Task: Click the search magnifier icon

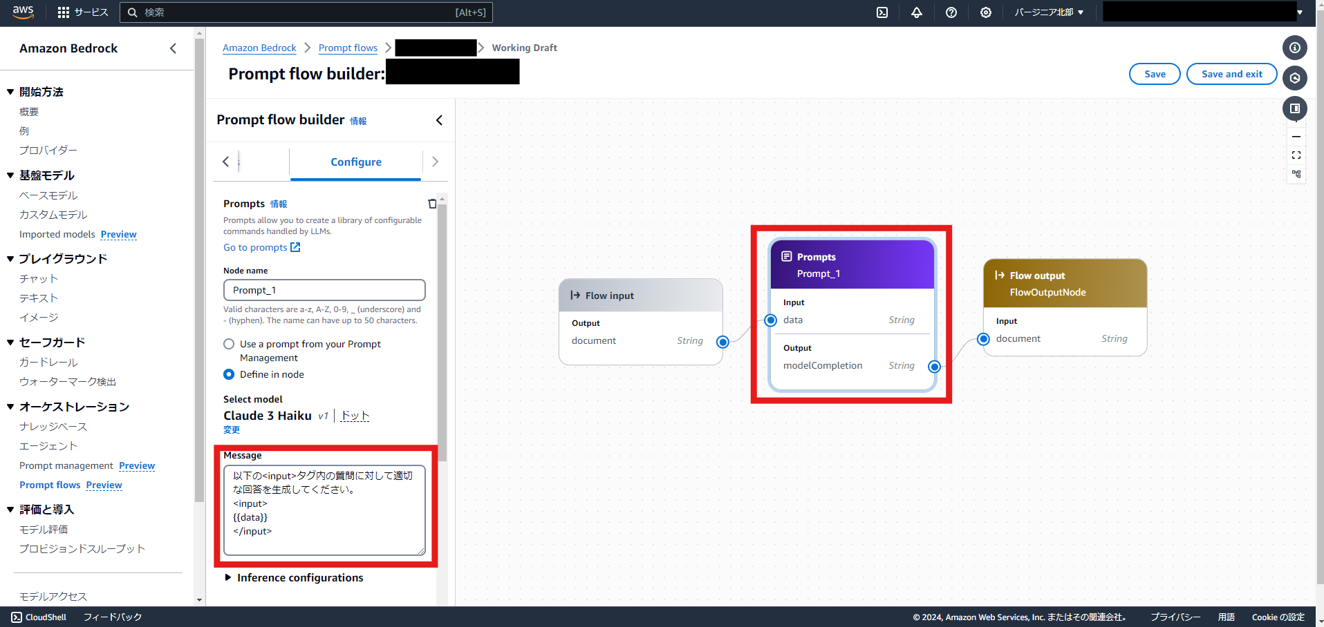Action: point(133,12)
